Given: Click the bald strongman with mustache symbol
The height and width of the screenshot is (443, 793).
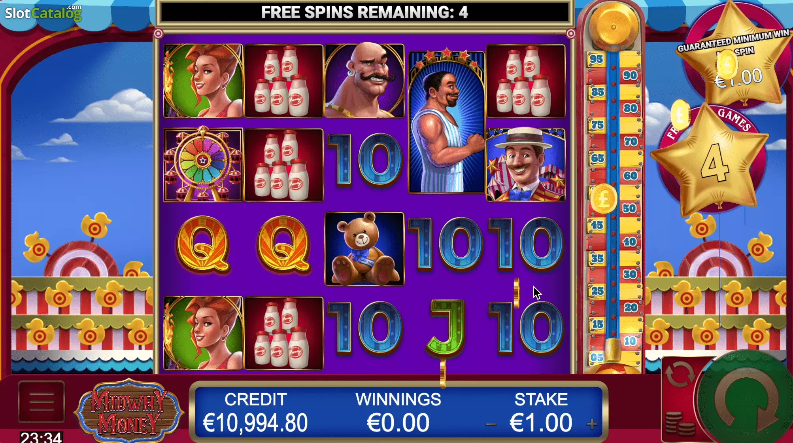Looking at the screenshot, I should [364, 80].
